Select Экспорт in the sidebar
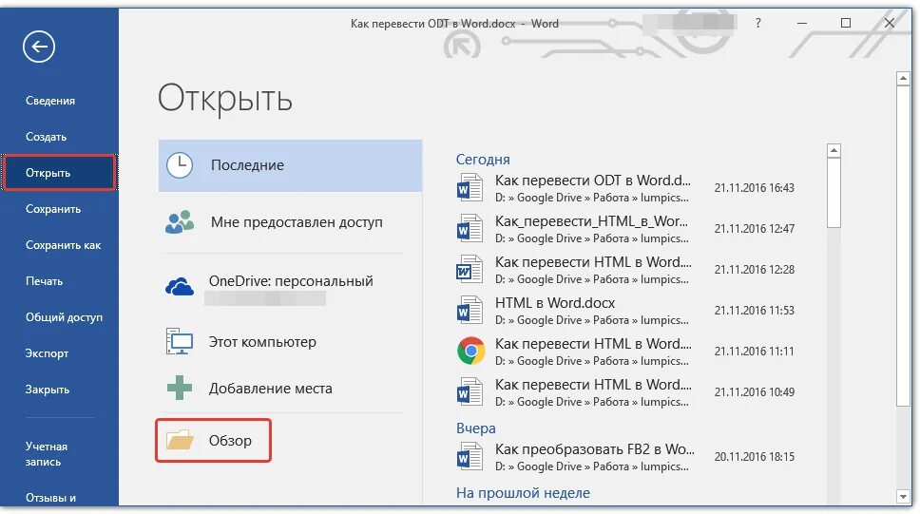920x514 pixels. tap(47, 353)
